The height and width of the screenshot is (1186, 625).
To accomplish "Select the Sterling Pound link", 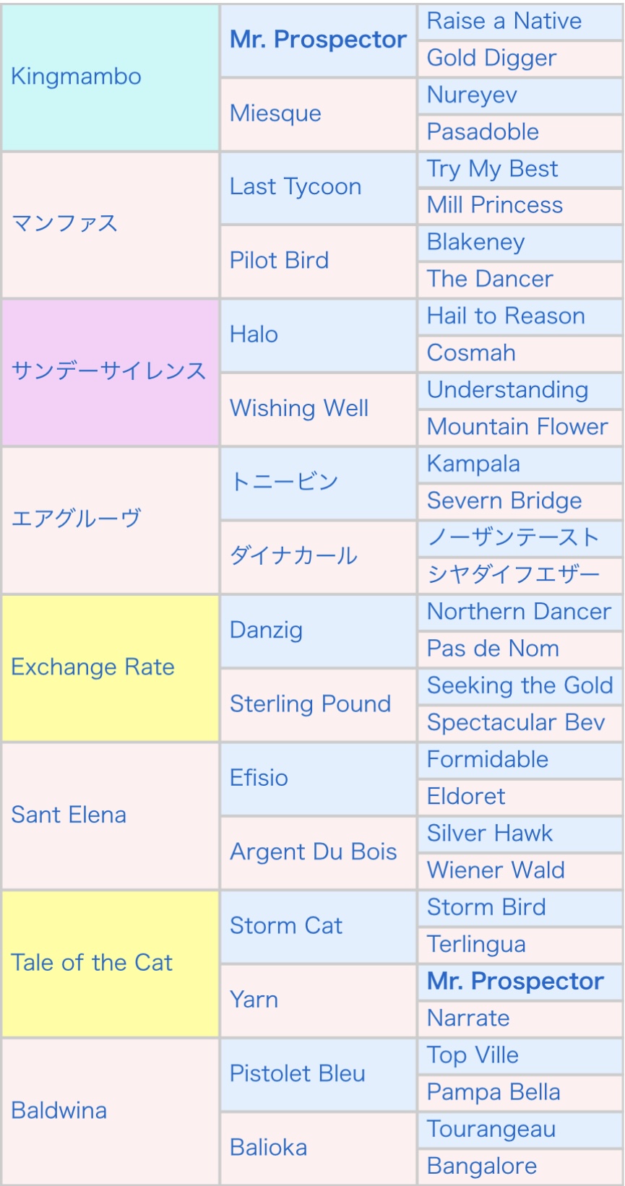I will [x=310, y=704].
